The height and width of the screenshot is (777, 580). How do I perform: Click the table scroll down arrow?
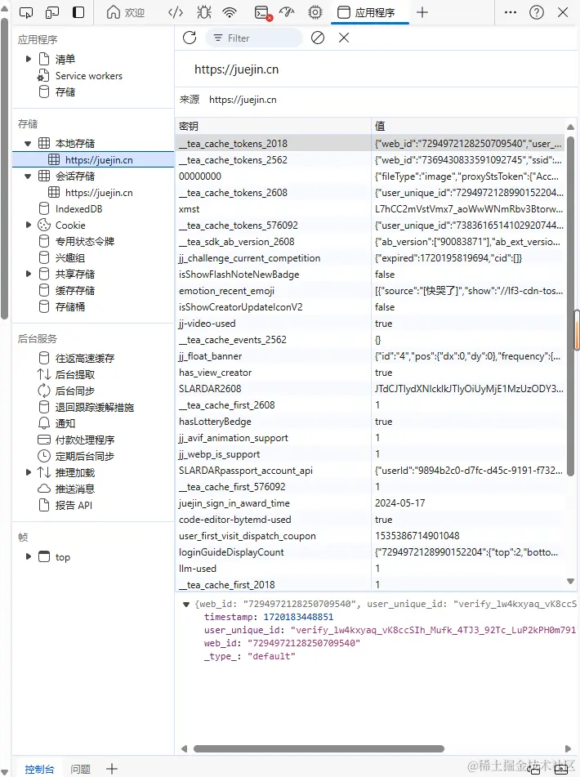click(x=570, y=581)
